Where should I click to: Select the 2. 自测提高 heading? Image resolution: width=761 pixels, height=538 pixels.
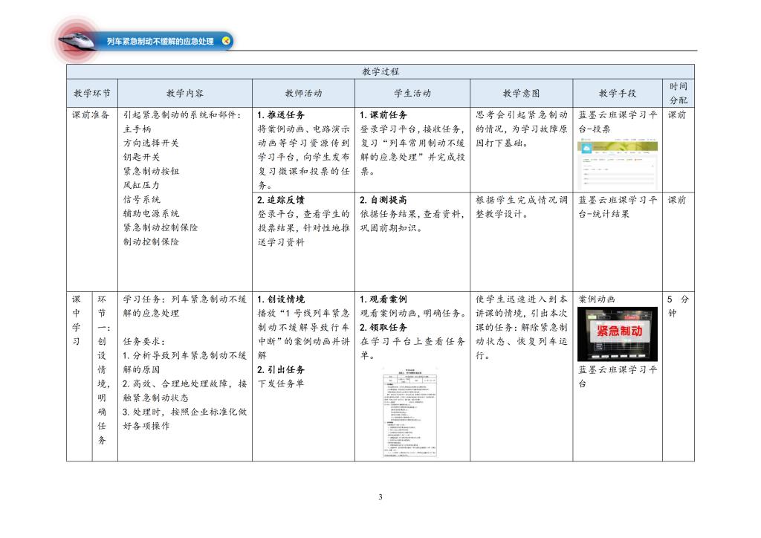pyautogui.click(x=383, y=200)
